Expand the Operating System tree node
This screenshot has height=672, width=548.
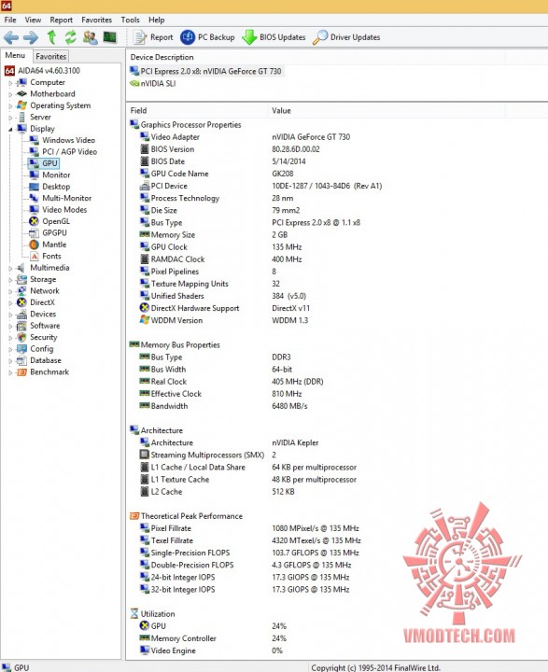pos(10,105)
